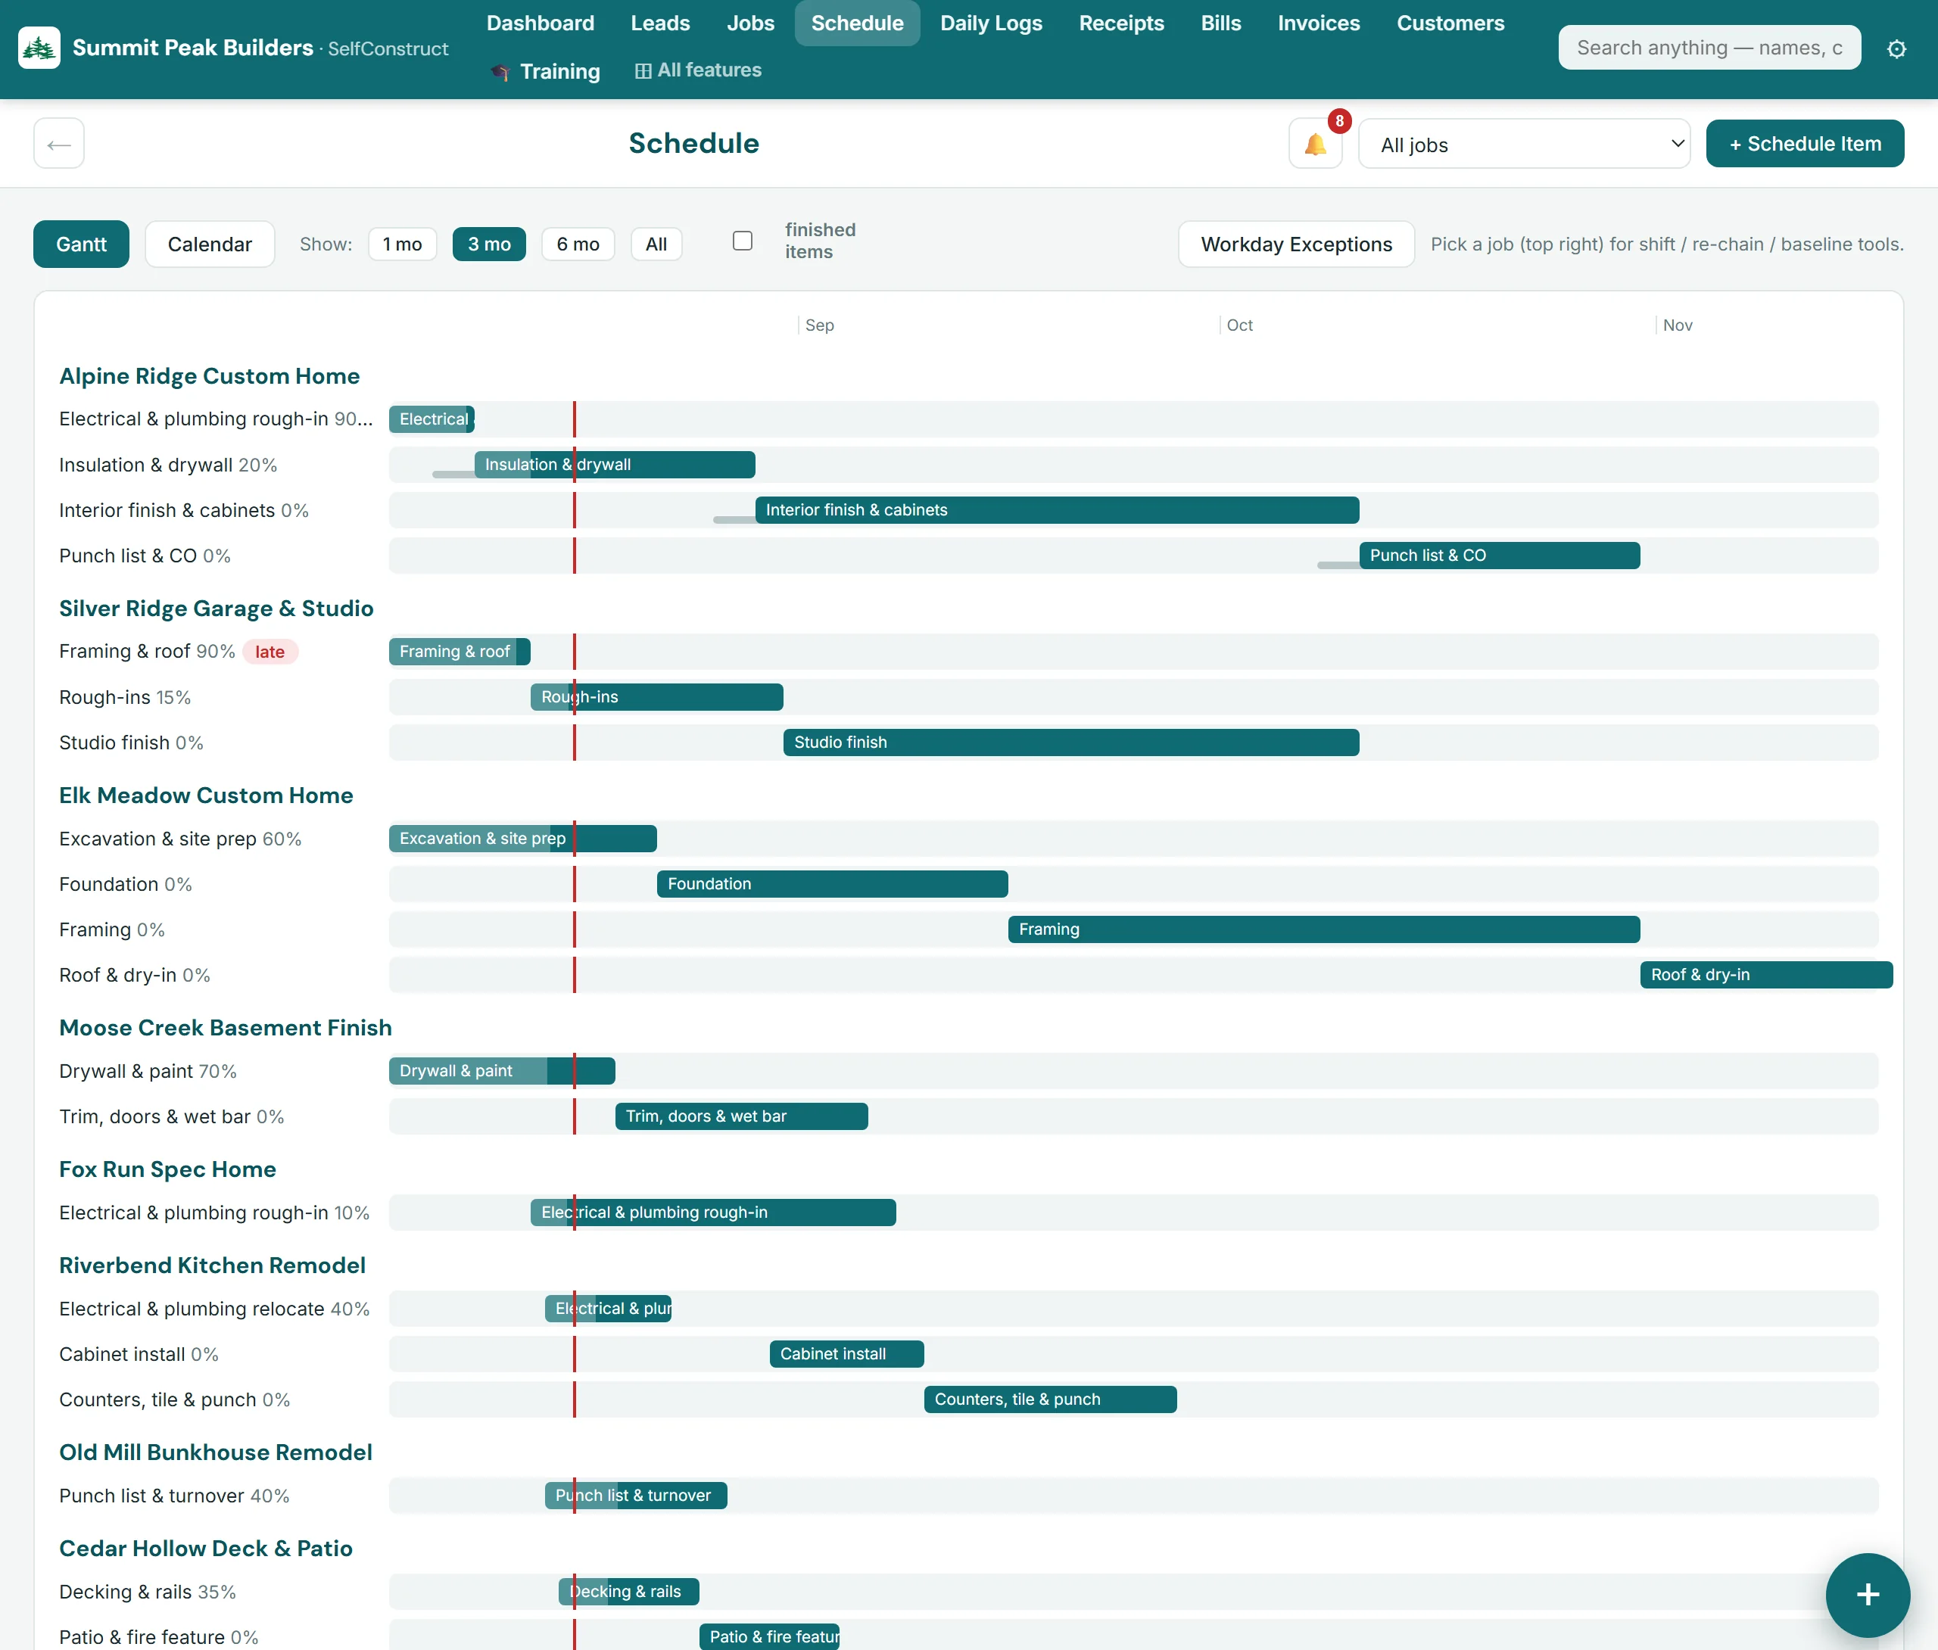Screen dimensions: 1938x1650
Task: Open the All features grid
Action: [698, 70]
